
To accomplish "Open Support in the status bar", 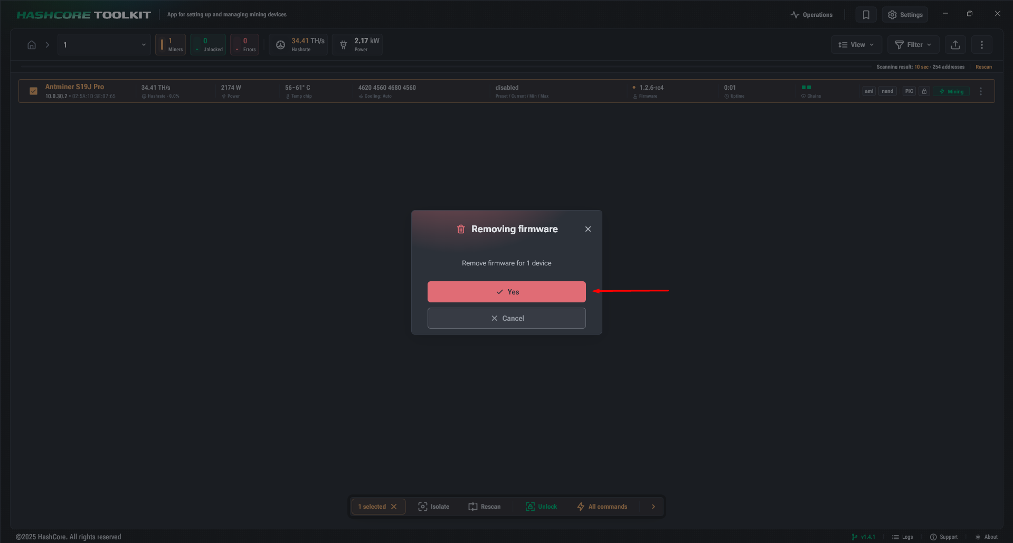I will point(944,537).
